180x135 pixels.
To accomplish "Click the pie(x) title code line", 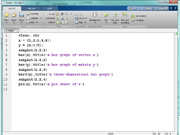I will click(51, 84).
